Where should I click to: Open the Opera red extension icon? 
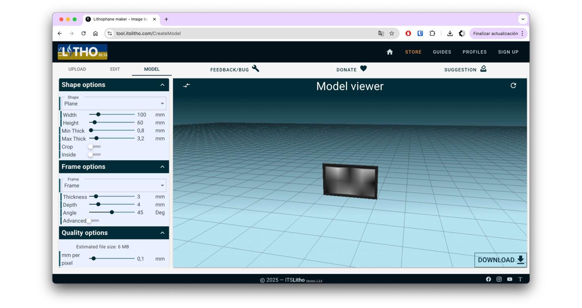click(408, 34)
